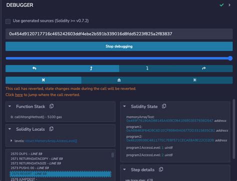Collapse the Function Stack panel
The height and width of the screenshot is (181, 237).
click(9, 106)
